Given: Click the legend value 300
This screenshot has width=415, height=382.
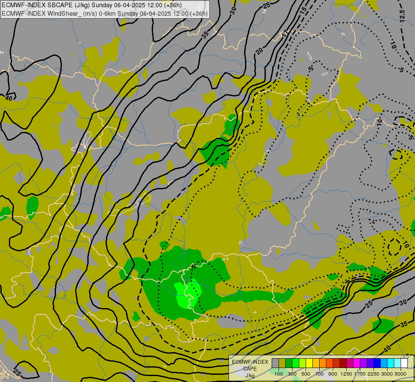Looking at the screenshot, I should pos(292,374).
